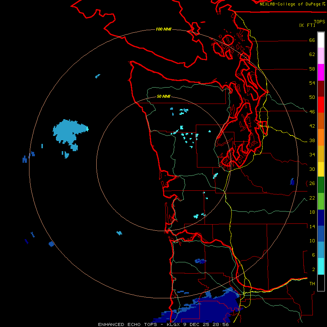327x327 pixels.
Task: Click the 54 legend value
Action: tap(312, 83)
